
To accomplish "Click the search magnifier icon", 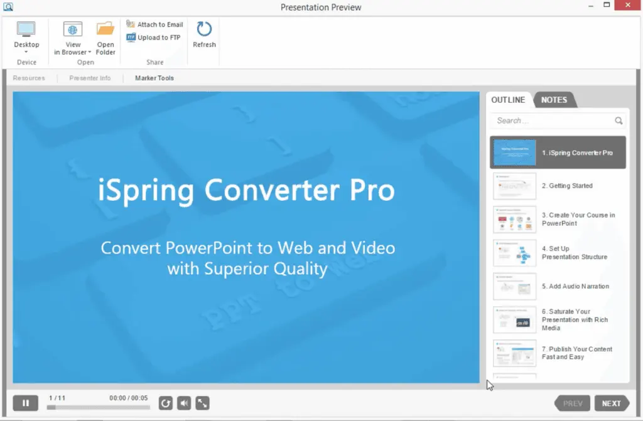I will tap(619, 120).
